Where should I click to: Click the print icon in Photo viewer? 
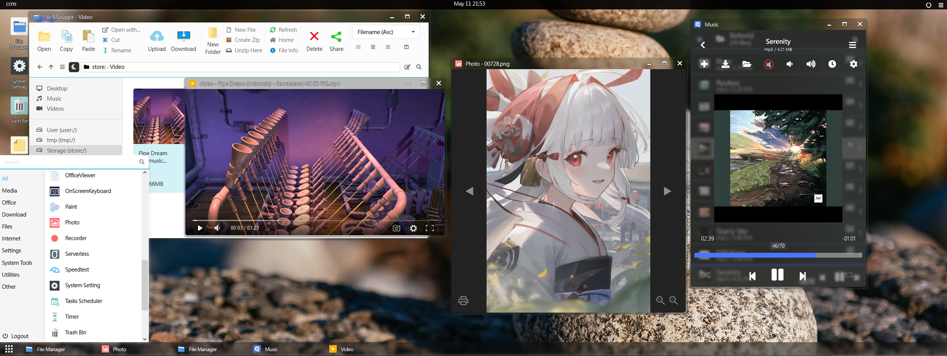tap(463, 300)
